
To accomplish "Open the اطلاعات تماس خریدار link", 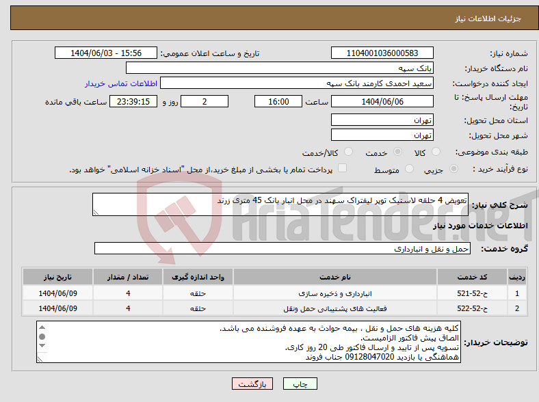I will (x=121, y=83).
